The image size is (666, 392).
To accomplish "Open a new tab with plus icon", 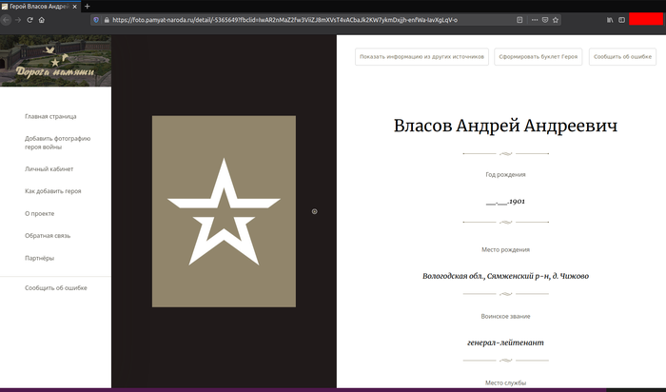I will [x=88, y=6].
